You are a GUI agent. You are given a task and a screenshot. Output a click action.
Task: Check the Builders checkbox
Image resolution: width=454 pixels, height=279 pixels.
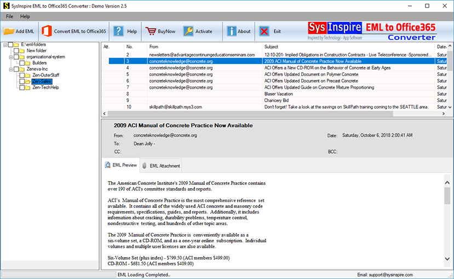22,63
